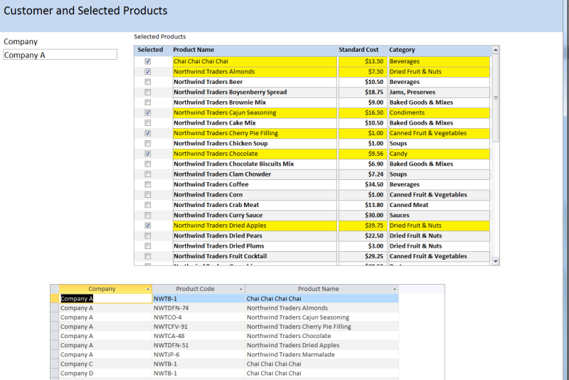Check the Dried Pears checkbox
The width and height of the screenshot is (569, 380).
point(148,236)
